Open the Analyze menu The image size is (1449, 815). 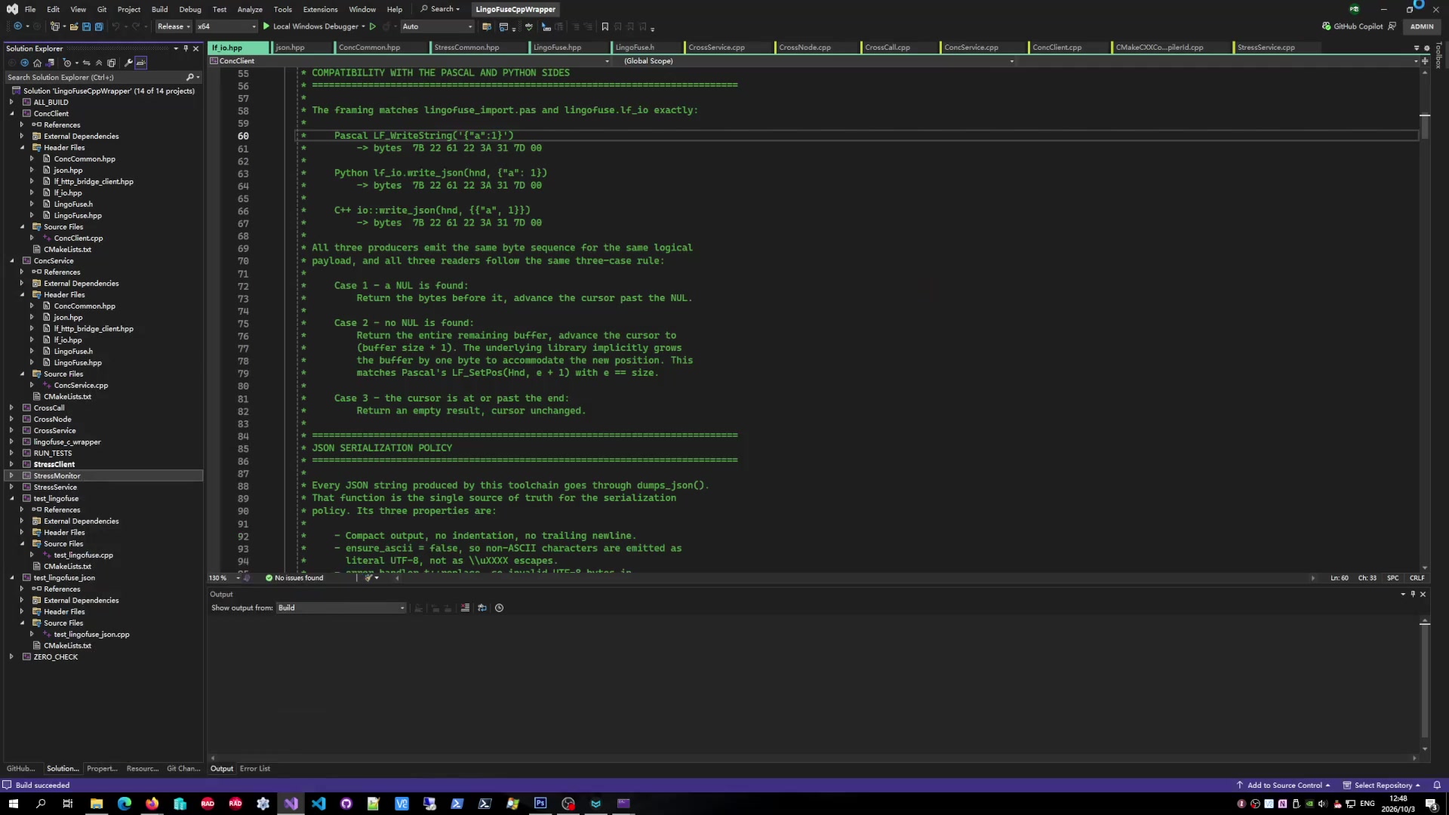250,9
